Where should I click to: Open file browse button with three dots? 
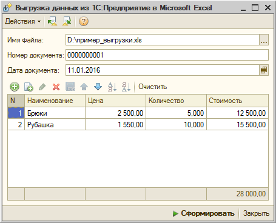tap(264, 40)
